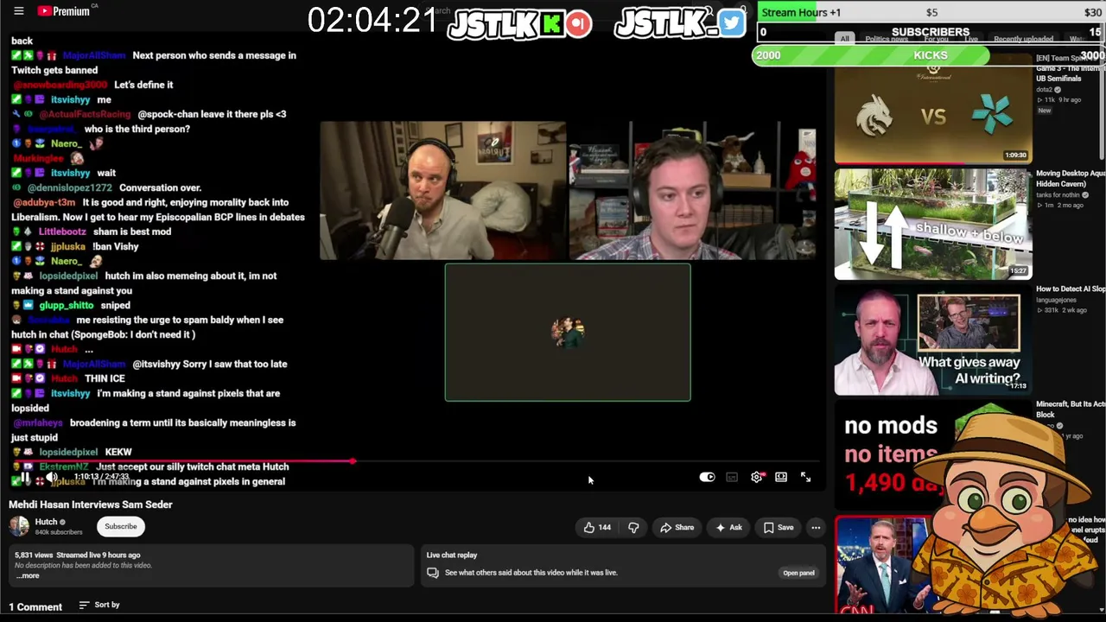The width and height of the screenshot is (1106, 622).
Task: Click the video title Mehdi Hasan Interviews Sam Seder
Action: tap(91, 505)
